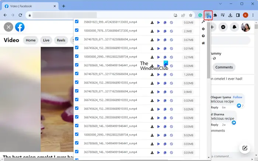The image size is (258, 161).
Task: Click the 10000000_7976 mp4 file name
Action: pos(110,31)
